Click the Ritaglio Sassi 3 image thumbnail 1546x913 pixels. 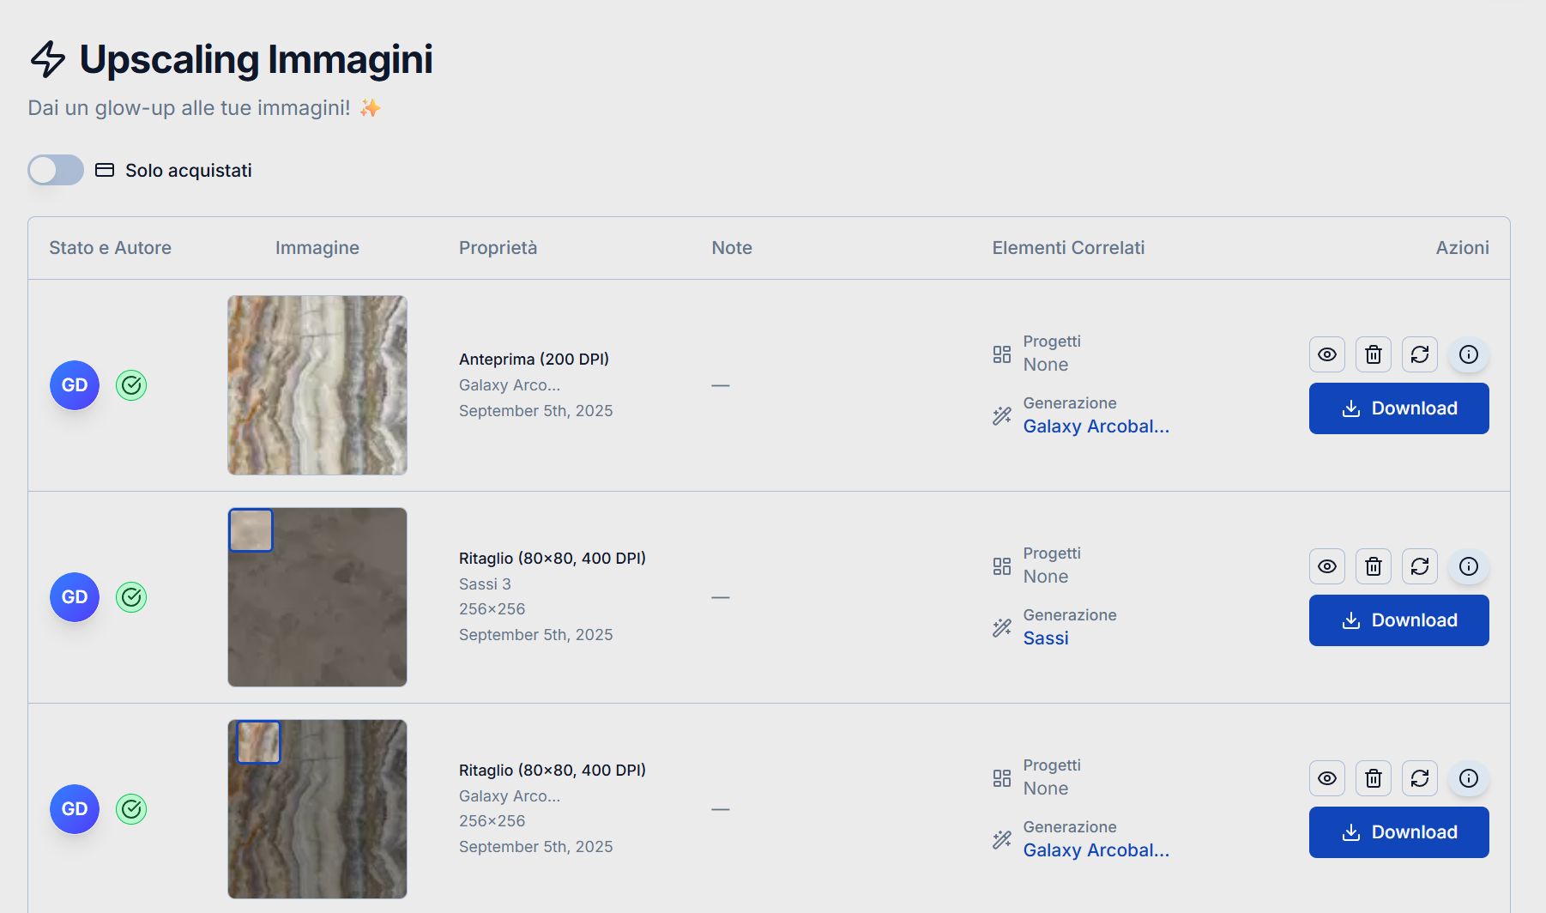[x=317, y=596]
